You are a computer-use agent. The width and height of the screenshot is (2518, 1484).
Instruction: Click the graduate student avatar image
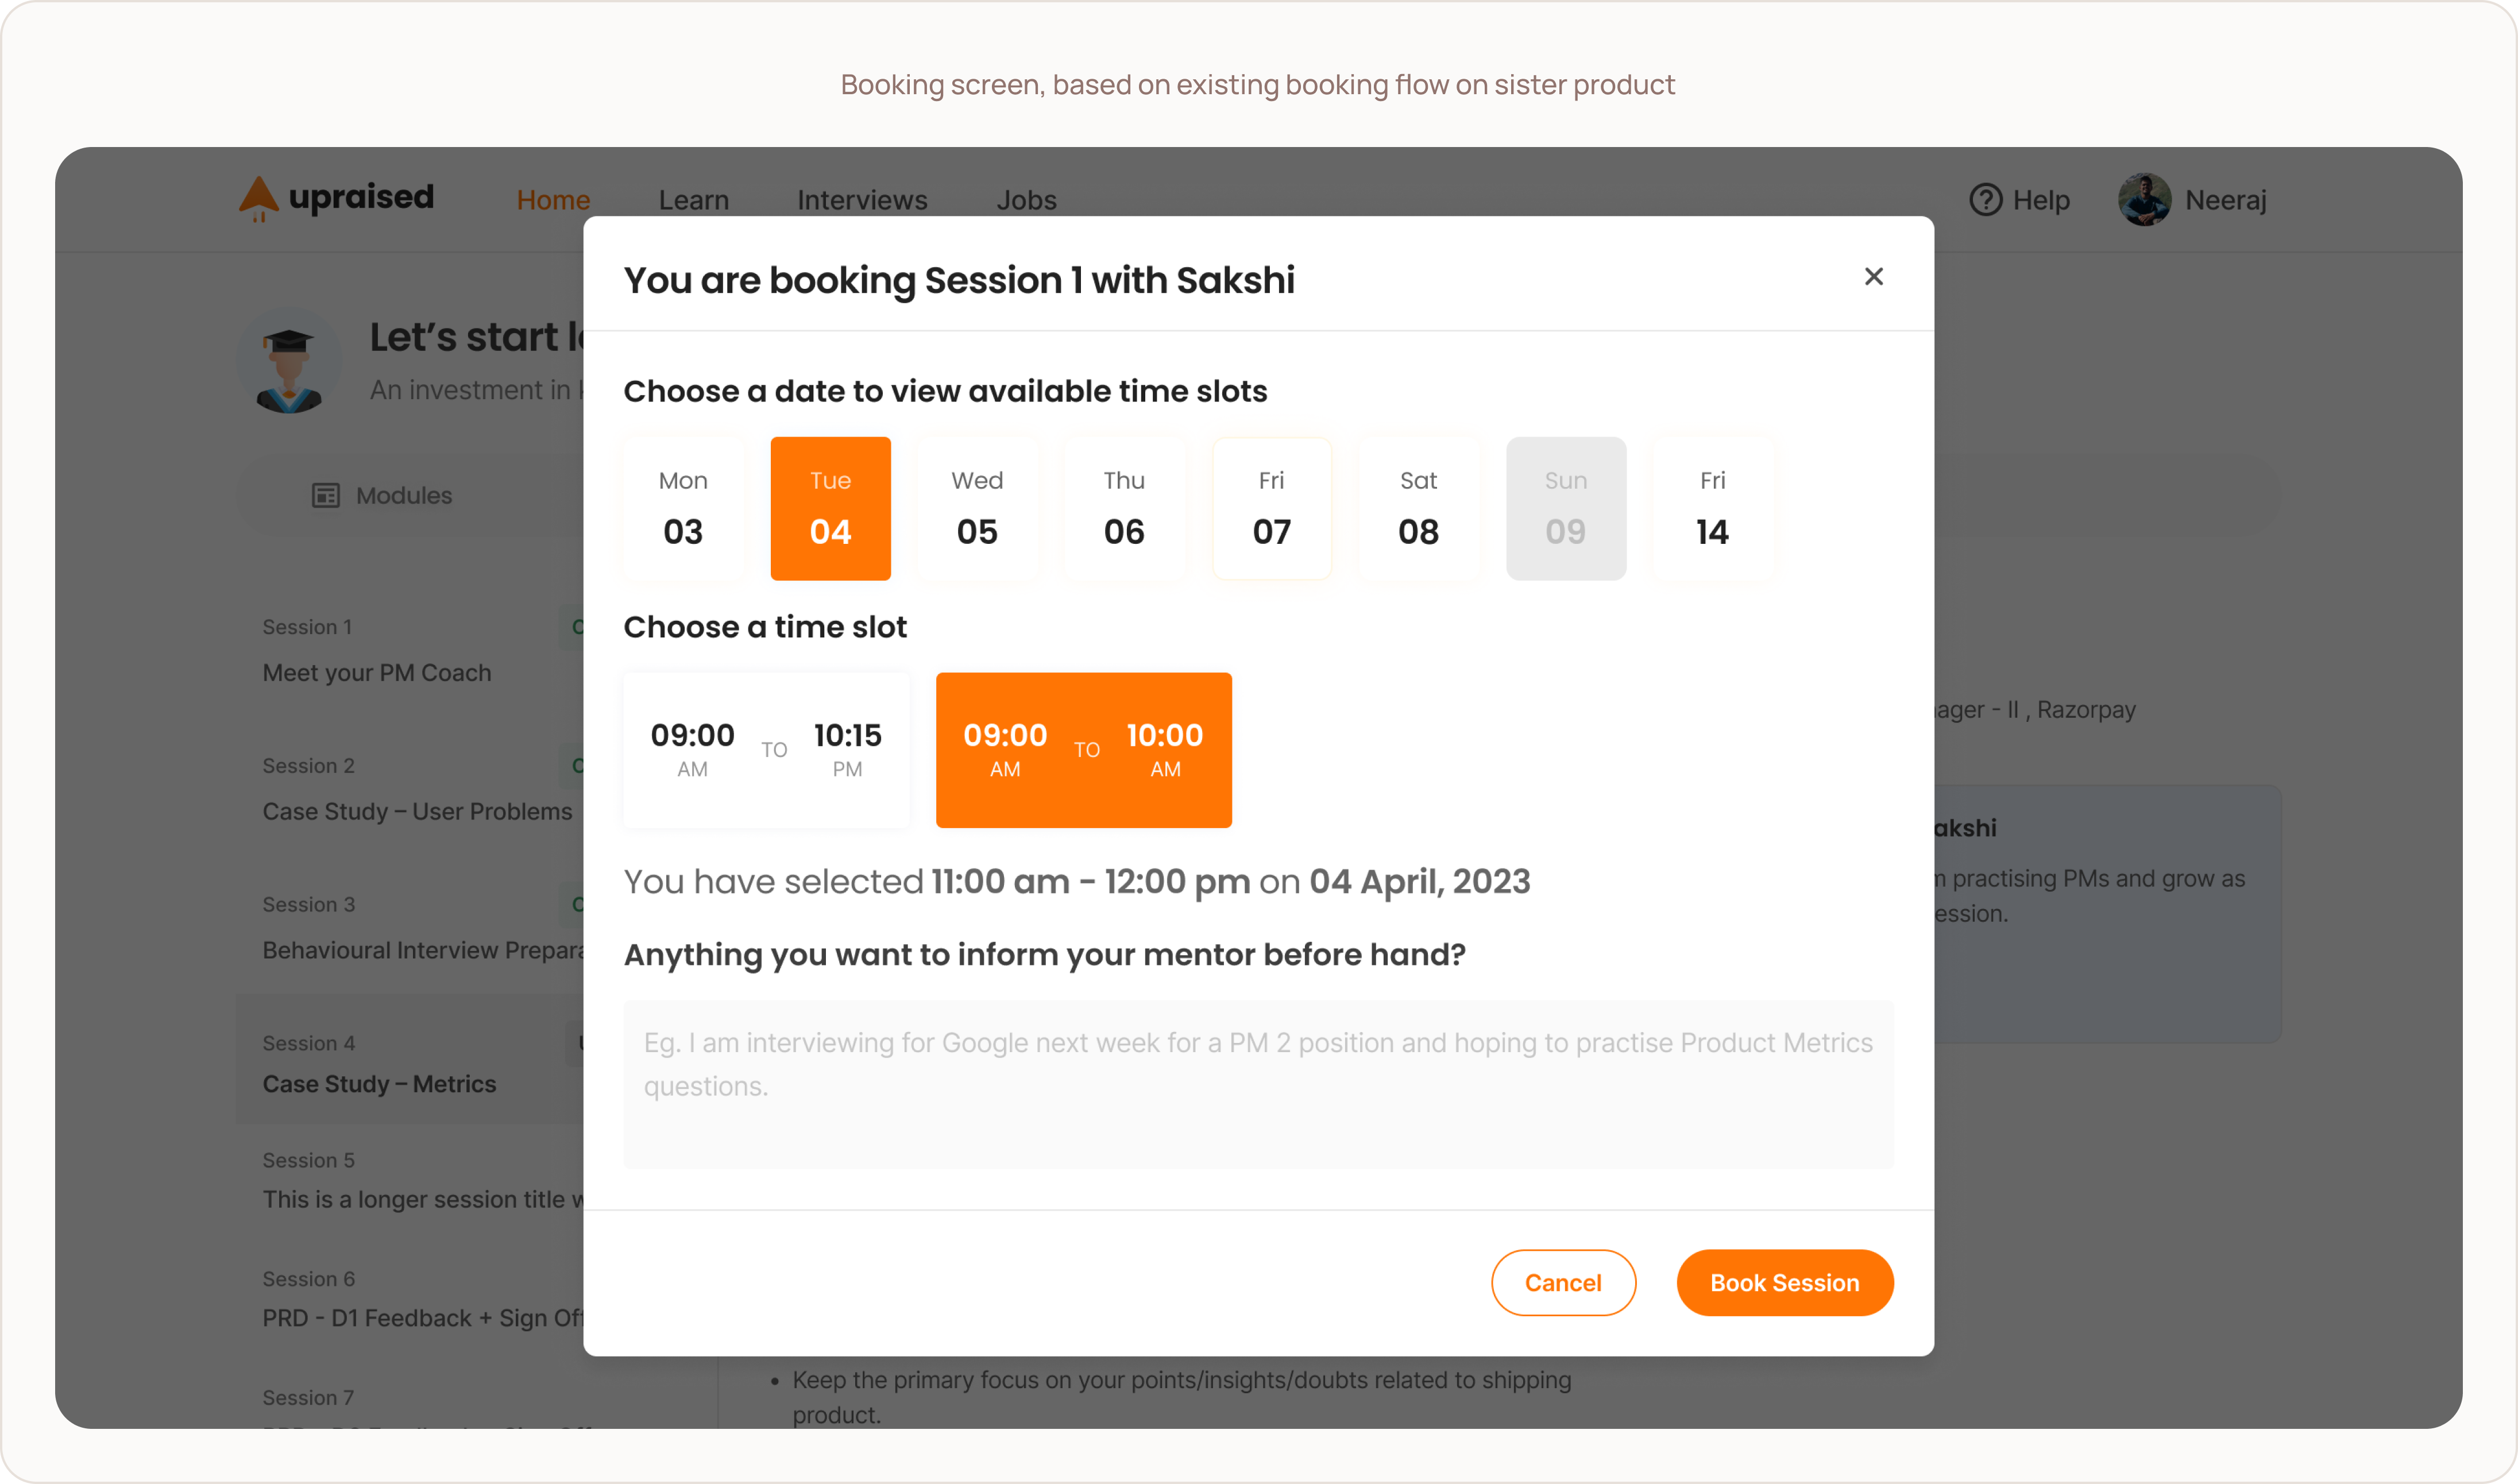click(x=290, y=361)
